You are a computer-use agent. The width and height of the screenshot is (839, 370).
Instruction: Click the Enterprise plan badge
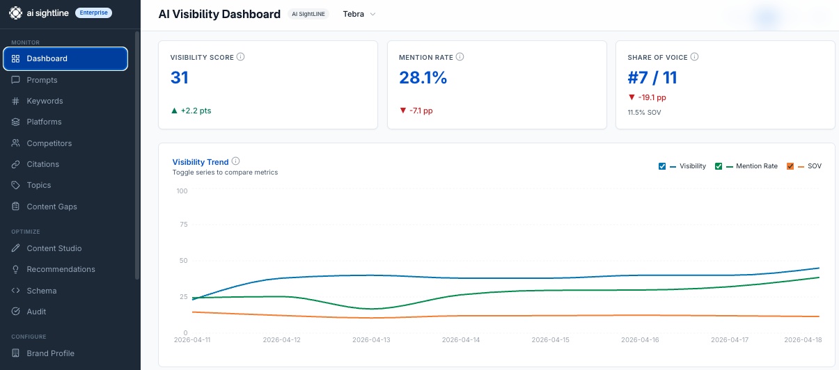[x=93, y=13]
